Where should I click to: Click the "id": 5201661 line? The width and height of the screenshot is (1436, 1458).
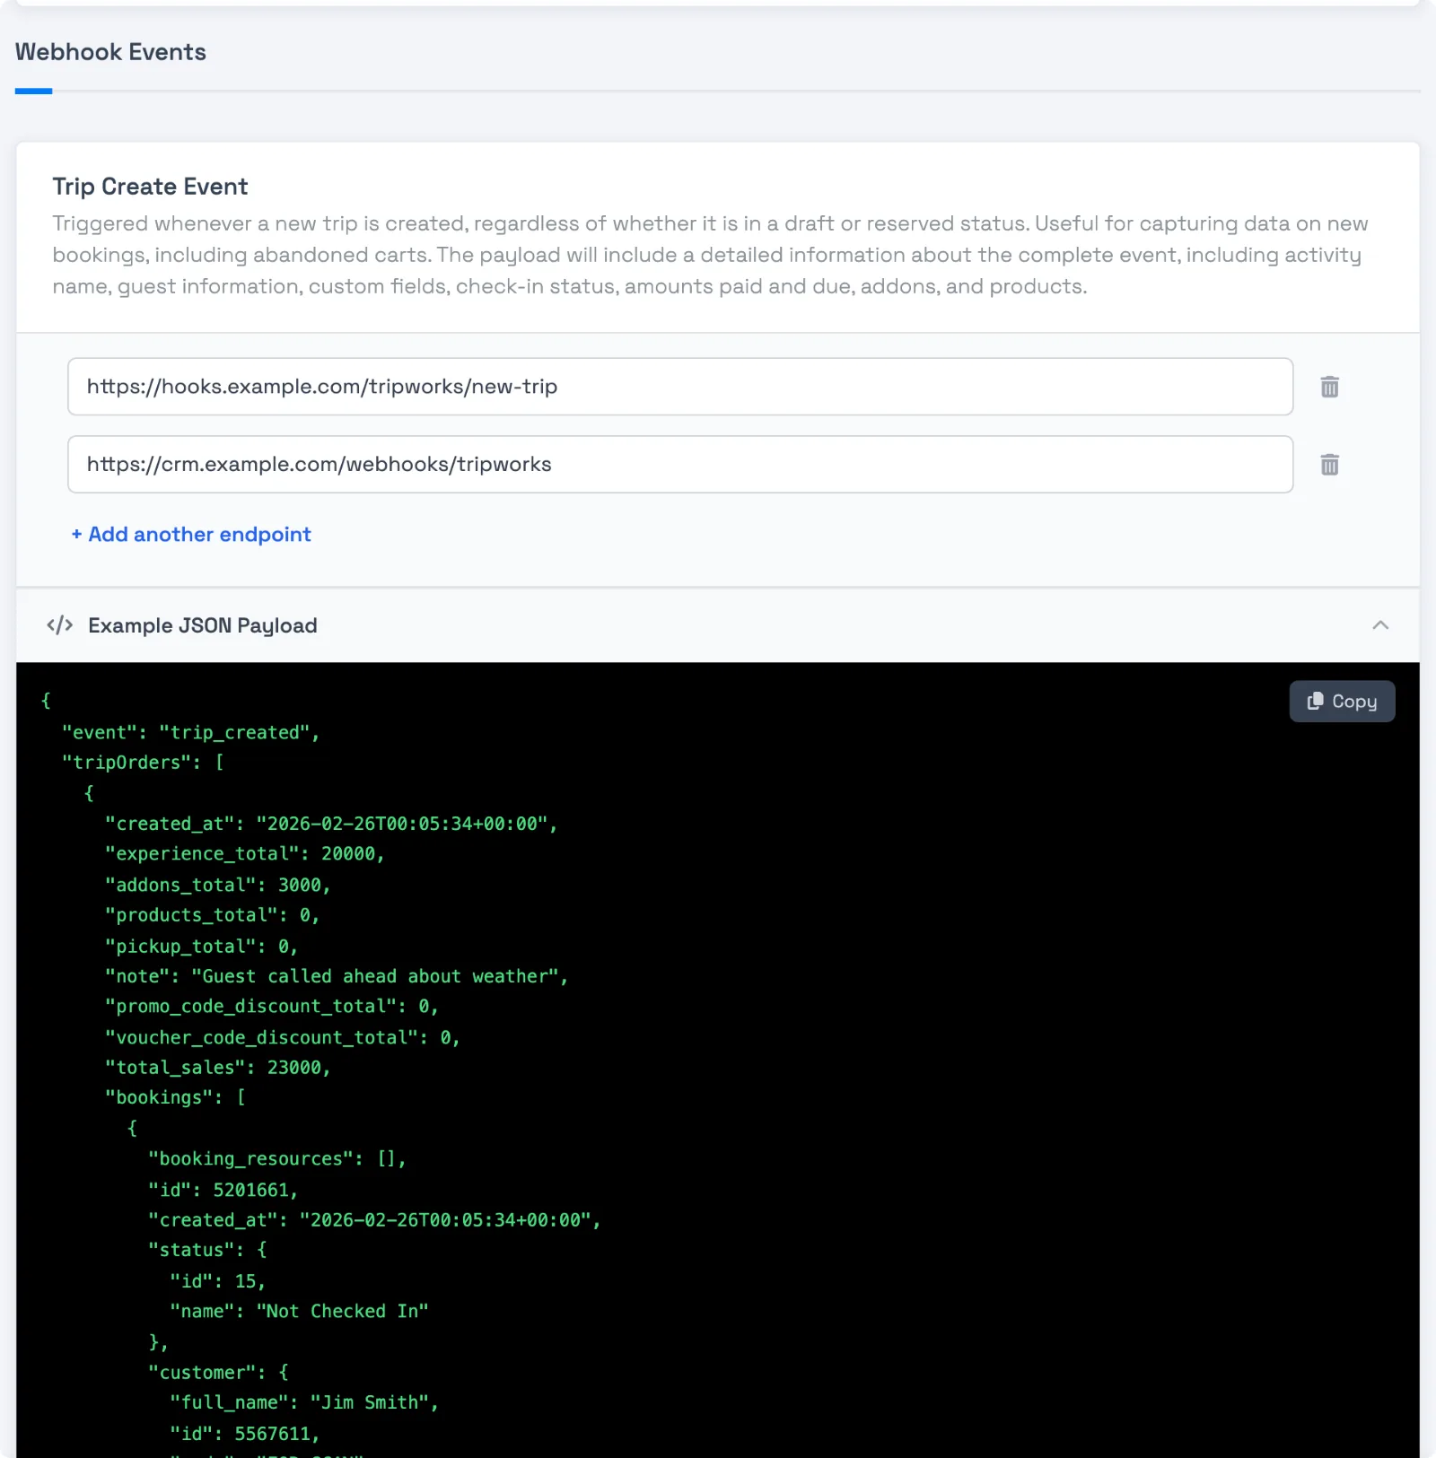point(223,1191)
